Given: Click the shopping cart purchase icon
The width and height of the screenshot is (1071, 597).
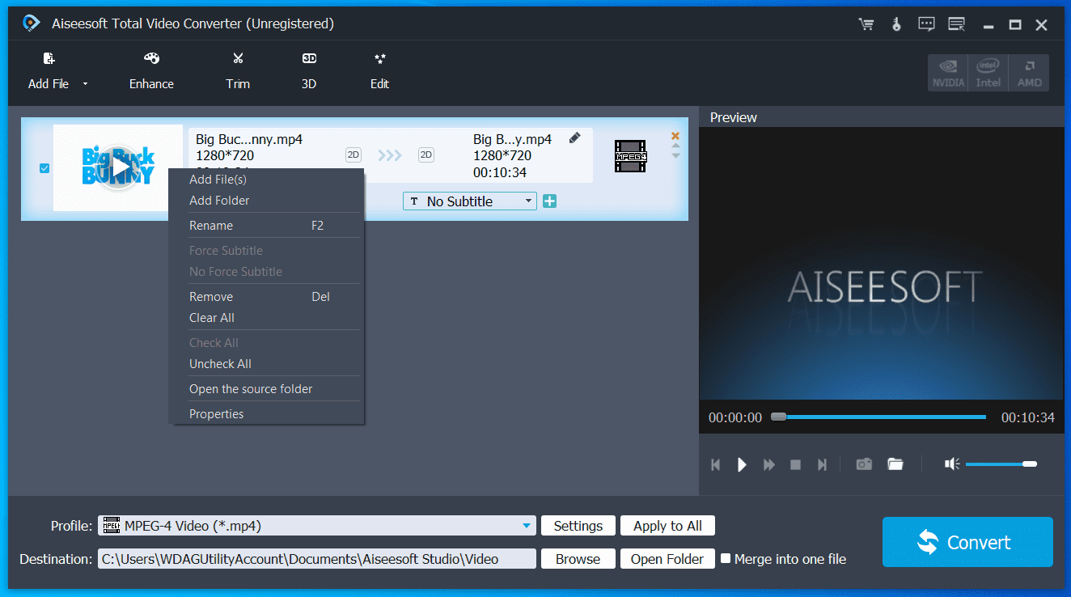Looking at the screenshot, I should coord(866,24).
